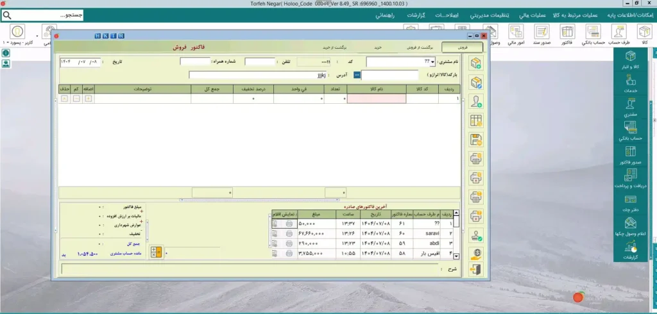This screenshot has height=314, width=657.
Task: Open the calculator icon near invoice totals
Action: point(156,252)
